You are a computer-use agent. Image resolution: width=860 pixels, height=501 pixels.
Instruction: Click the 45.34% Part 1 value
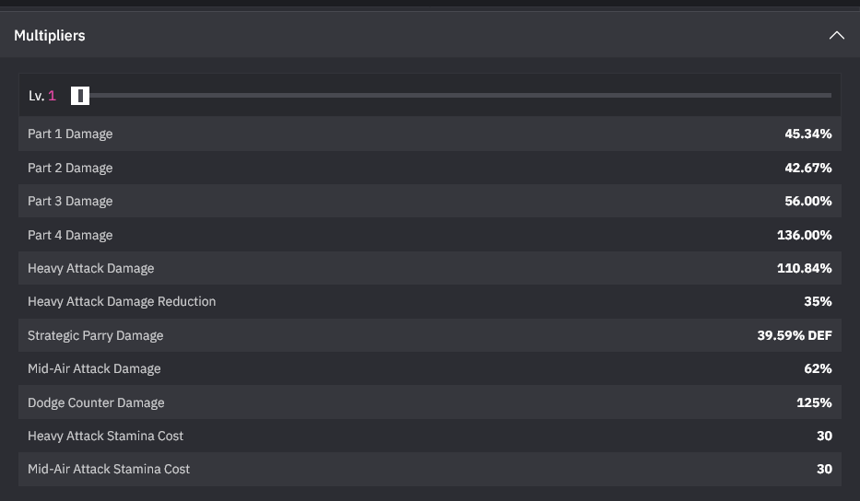(x=807, y=134)
